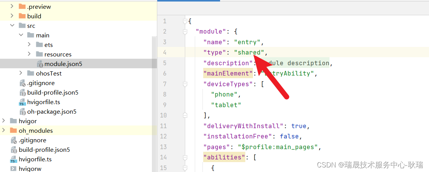The width and height of the screenshot is (429, 172).
Task: Click the hvigorw script file icon
Action: point(13,169)
